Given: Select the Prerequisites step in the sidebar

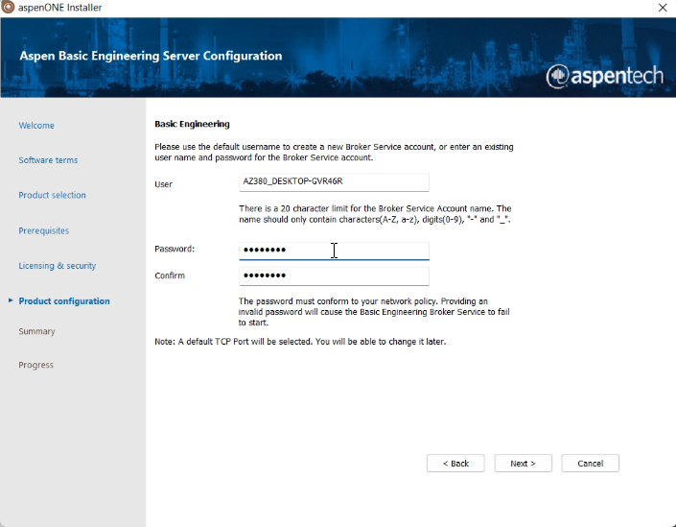Looking at the screenshot, I should pos(43,231).
